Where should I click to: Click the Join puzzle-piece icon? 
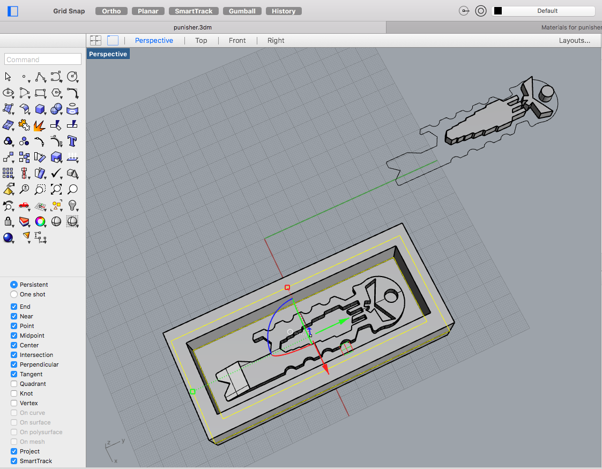24,125
